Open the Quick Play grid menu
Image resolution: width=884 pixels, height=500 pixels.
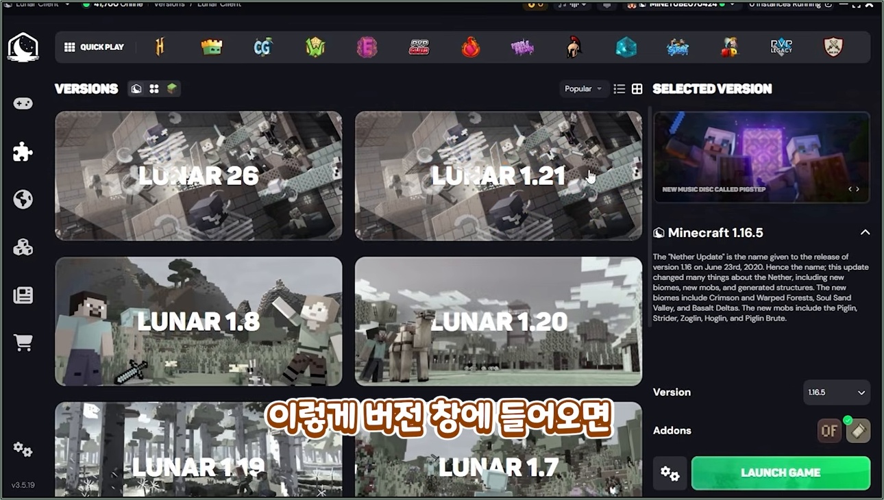pyautogui.click(x=95, y=47)
